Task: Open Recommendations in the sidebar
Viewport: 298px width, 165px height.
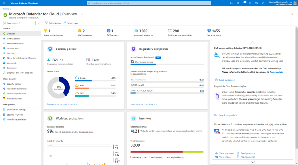Action: coord(15,43)
